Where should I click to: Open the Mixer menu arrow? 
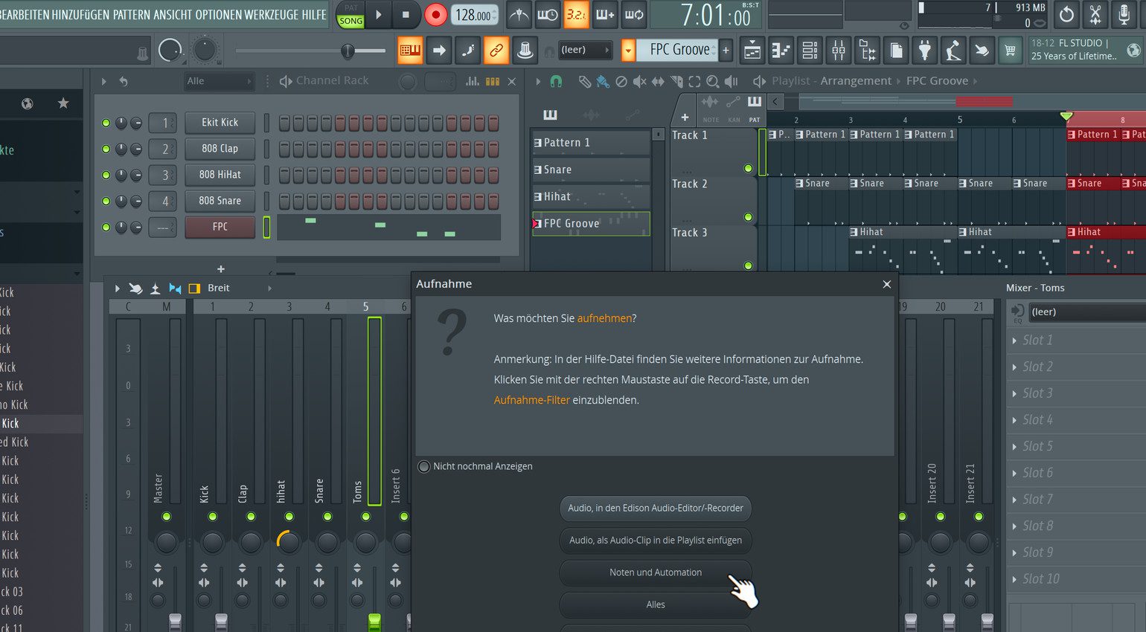tap(117, 288)
